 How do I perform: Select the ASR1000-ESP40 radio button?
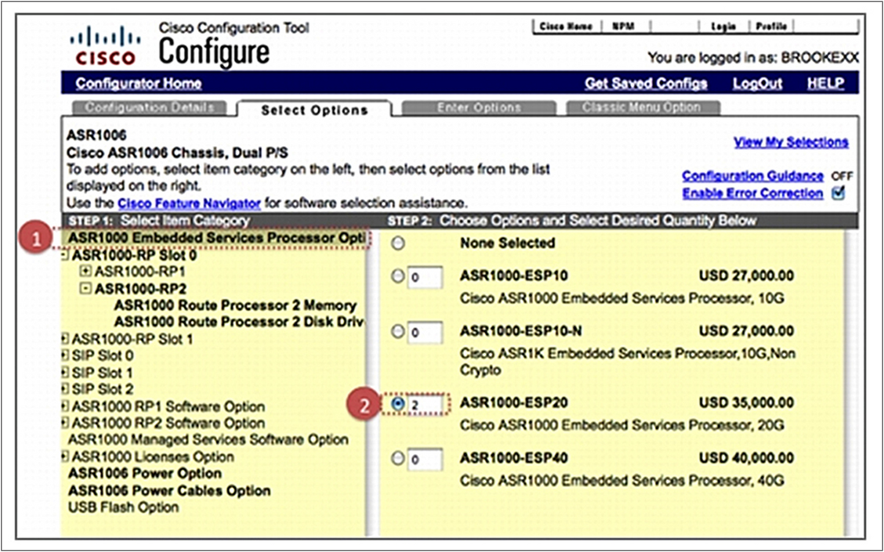(x=398, y=458)
